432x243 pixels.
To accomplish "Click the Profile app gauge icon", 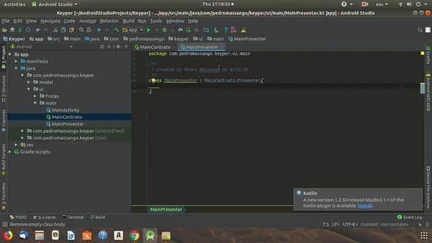I will pos(180,30).
